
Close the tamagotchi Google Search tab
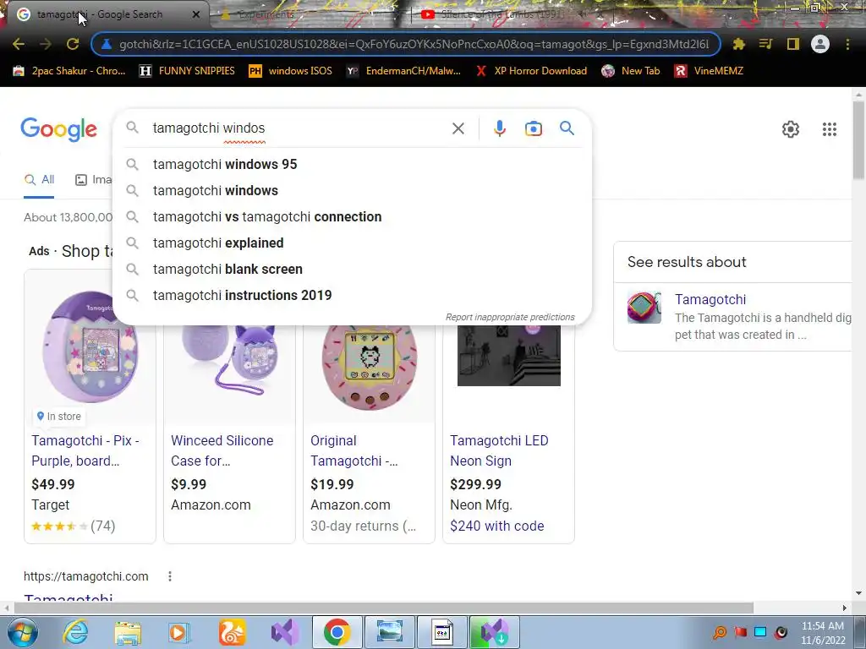(196, 14)
